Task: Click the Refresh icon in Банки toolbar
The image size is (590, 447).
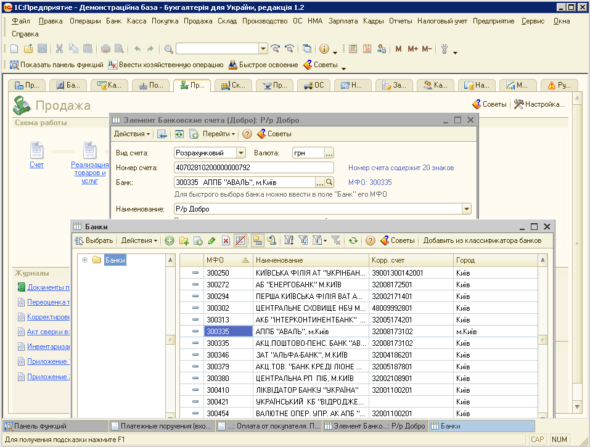Action: click(353, 241)
